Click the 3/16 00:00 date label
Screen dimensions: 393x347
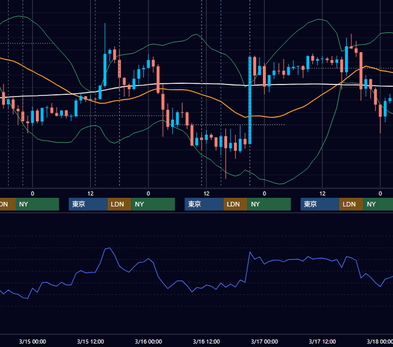[149, 341]
